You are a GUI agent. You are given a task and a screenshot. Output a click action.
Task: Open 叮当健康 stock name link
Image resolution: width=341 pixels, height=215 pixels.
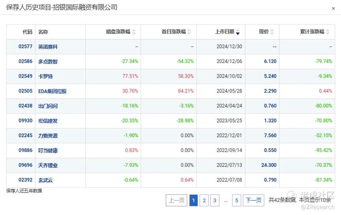click(x=48, y=150)
